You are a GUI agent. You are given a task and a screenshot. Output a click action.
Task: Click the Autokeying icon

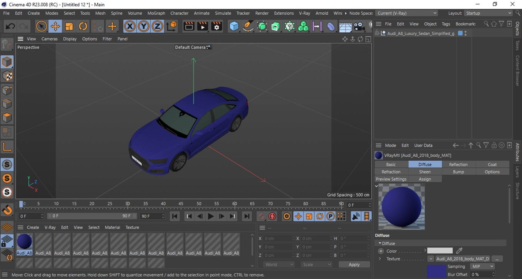pos(272,216)
